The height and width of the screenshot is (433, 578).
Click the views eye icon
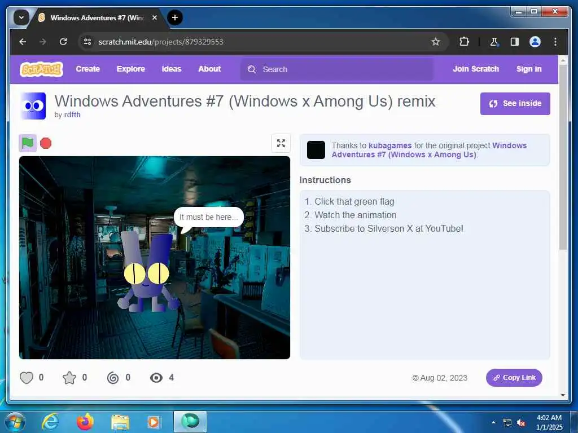(156, 378)
